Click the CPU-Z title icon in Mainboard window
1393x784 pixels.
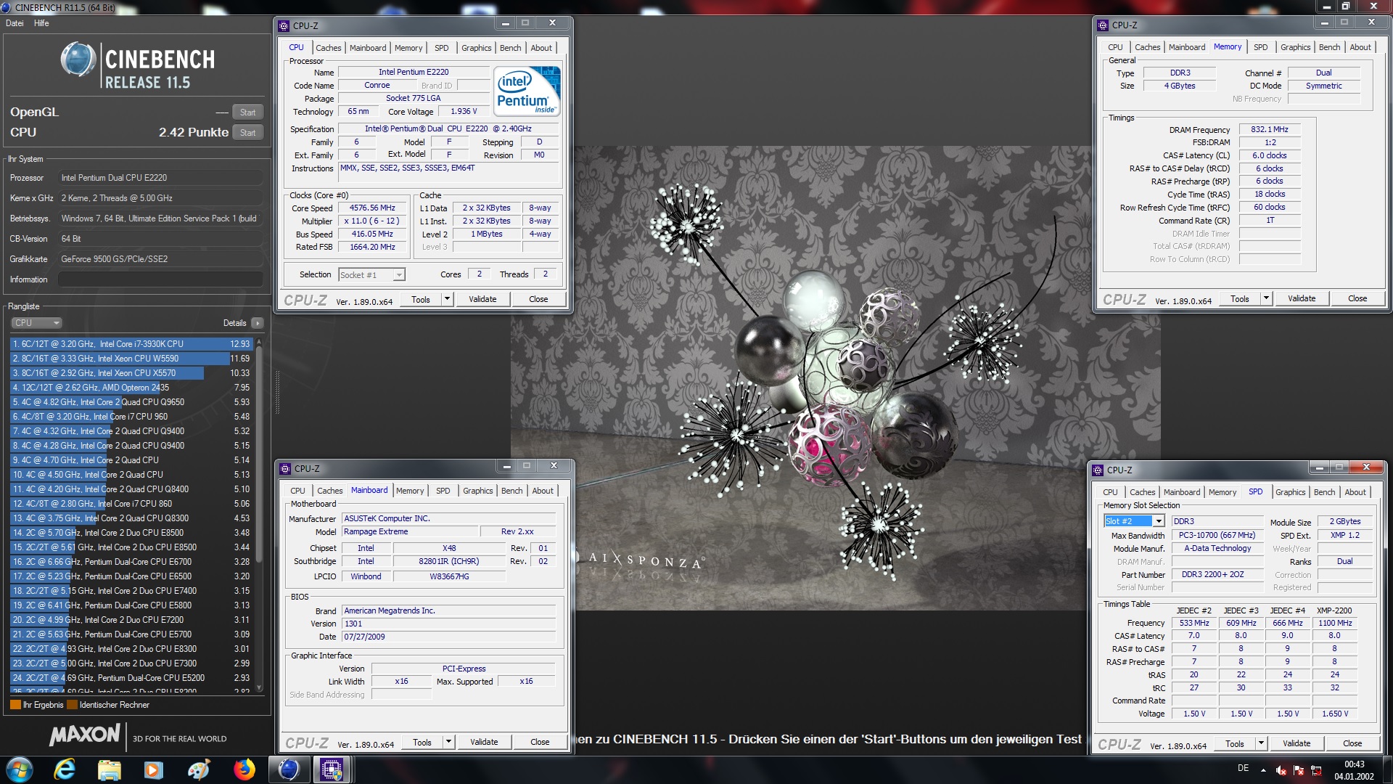point(286,469)
